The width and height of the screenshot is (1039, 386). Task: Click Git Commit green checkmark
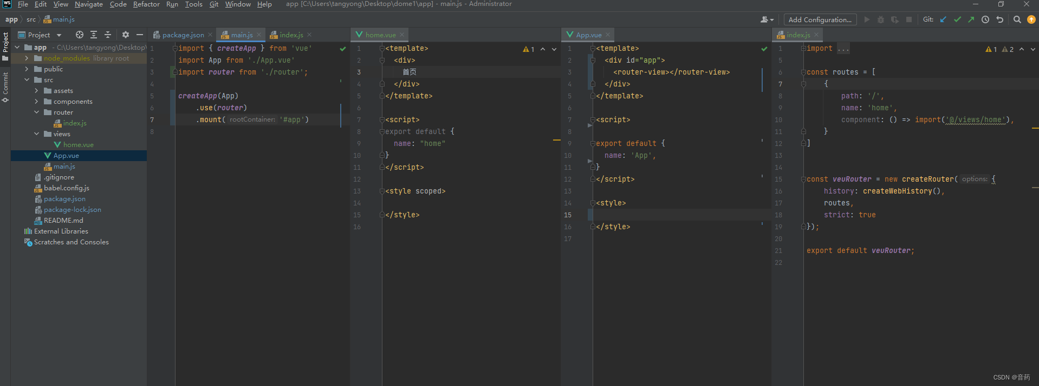coord(957,19)
